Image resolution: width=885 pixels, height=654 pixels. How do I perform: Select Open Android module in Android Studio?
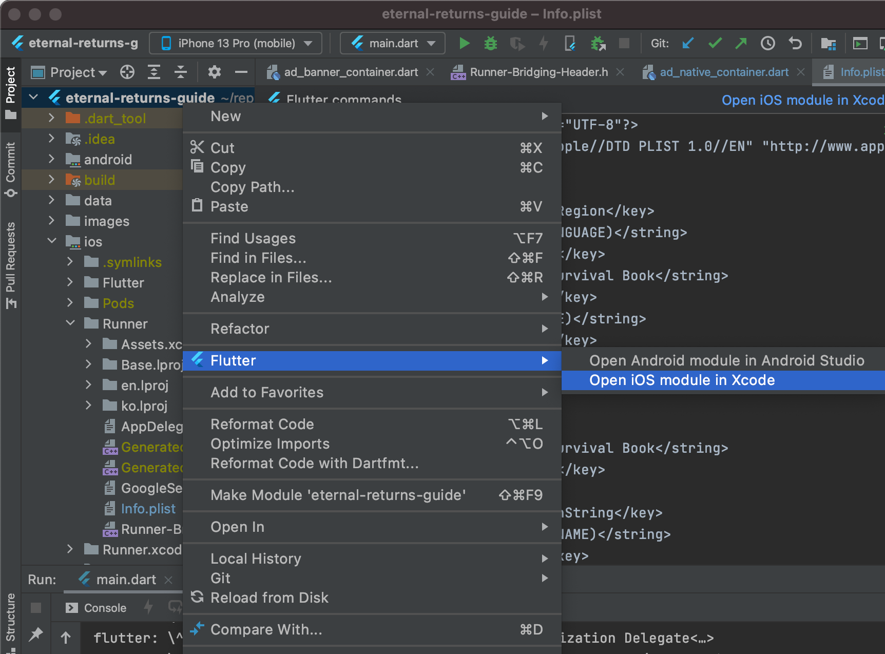[723, 361]
